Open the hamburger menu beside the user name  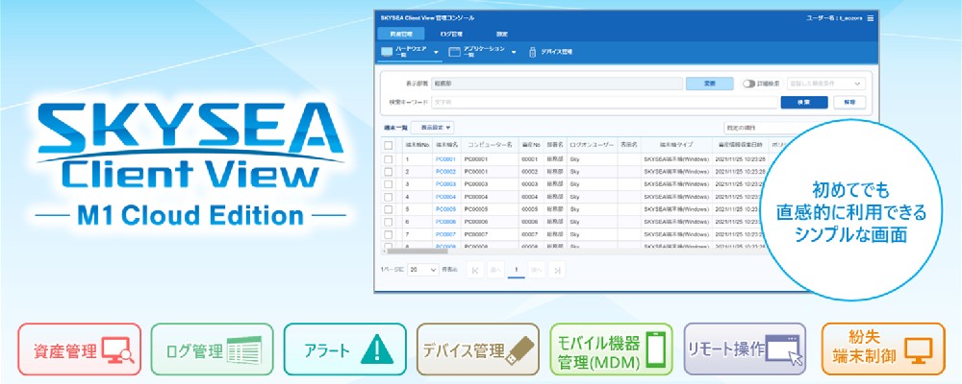[x=871, y=18]
